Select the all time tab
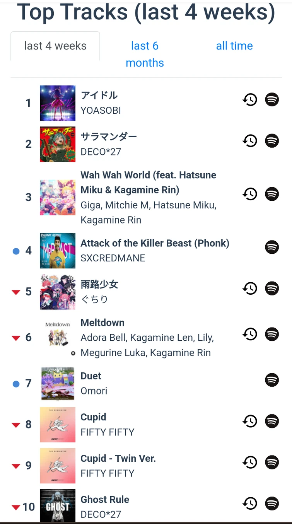Screen dimensions: 292x524 pyautogui.click(x=234, y=46)
